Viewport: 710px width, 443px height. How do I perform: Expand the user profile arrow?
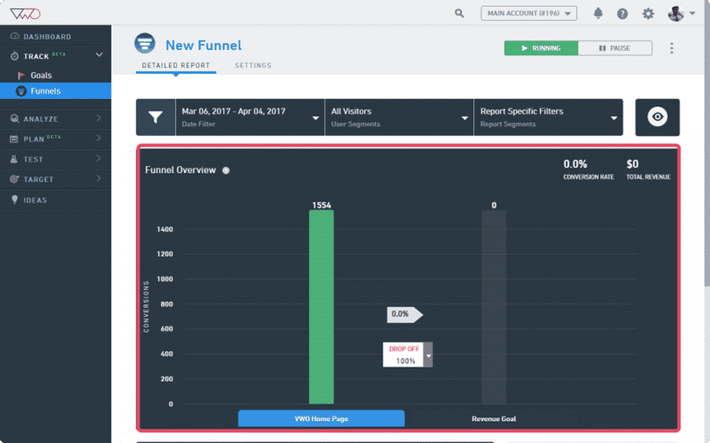(692, 13)
